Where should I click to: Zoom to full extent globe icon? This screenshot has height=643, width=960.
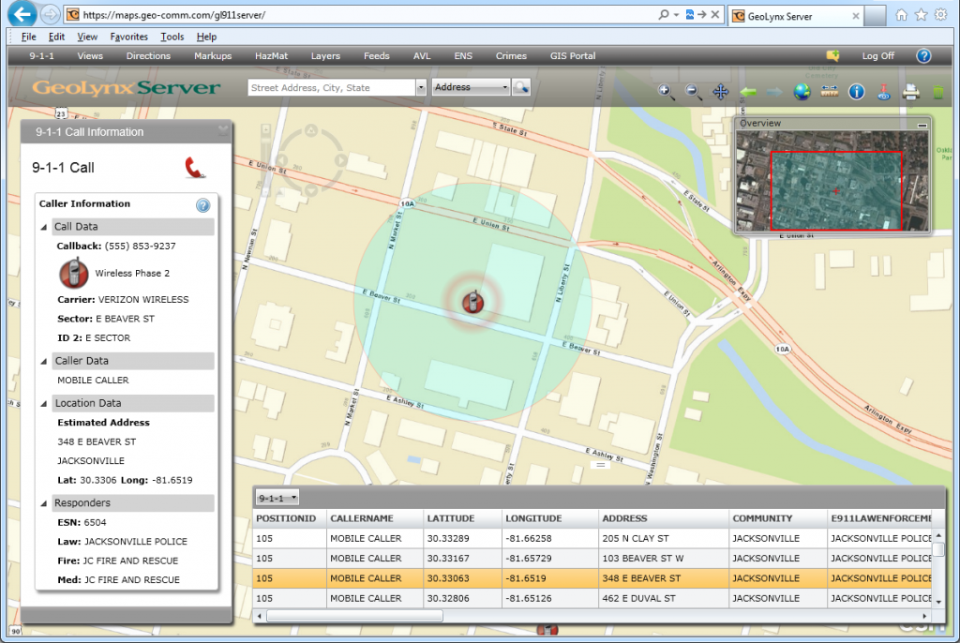tap(802, 92)
